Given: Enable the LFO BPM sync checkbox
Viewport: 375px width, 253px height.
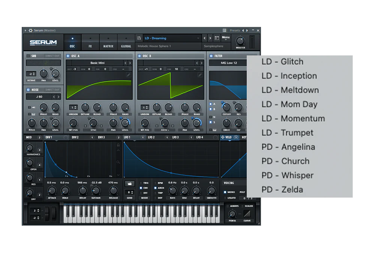Looking at the screenshot, I should click(156, 183).
